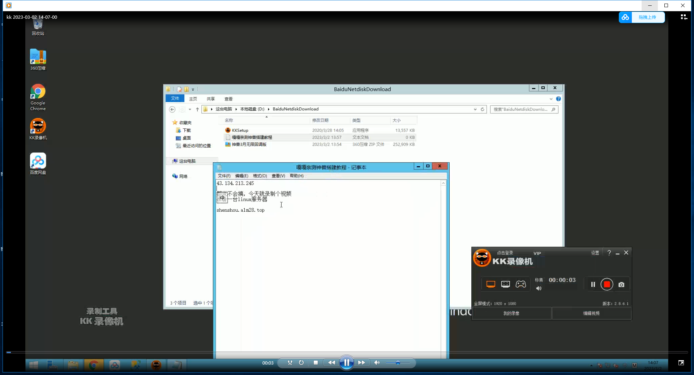Expand the address bar history dropdown
694x375 pixels.
[475, 109]
